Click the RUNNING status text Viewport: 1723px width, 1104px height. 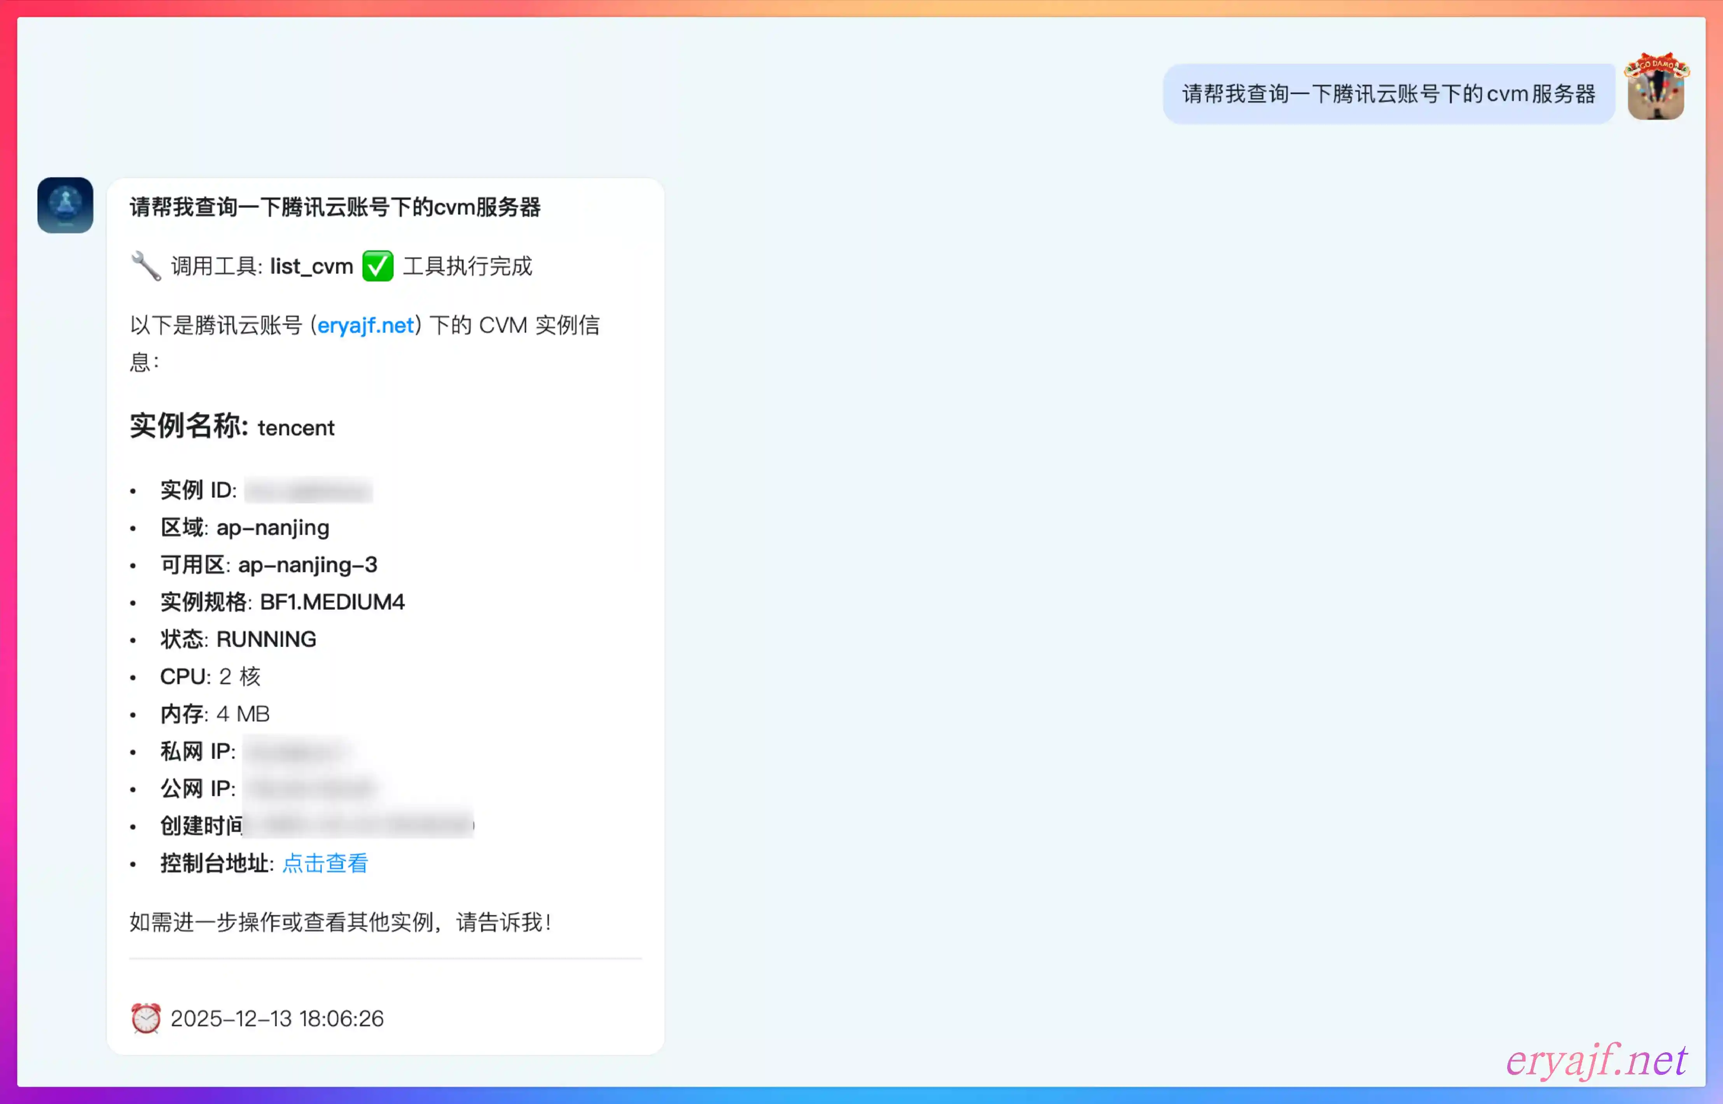point(266,639)
